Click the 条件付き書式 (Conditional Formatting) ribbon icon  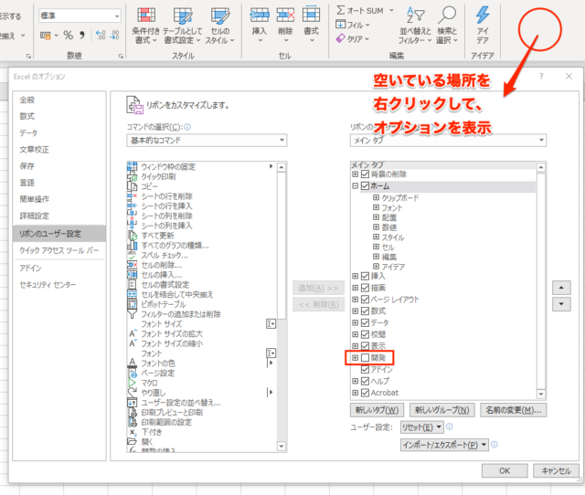(148, 24)
